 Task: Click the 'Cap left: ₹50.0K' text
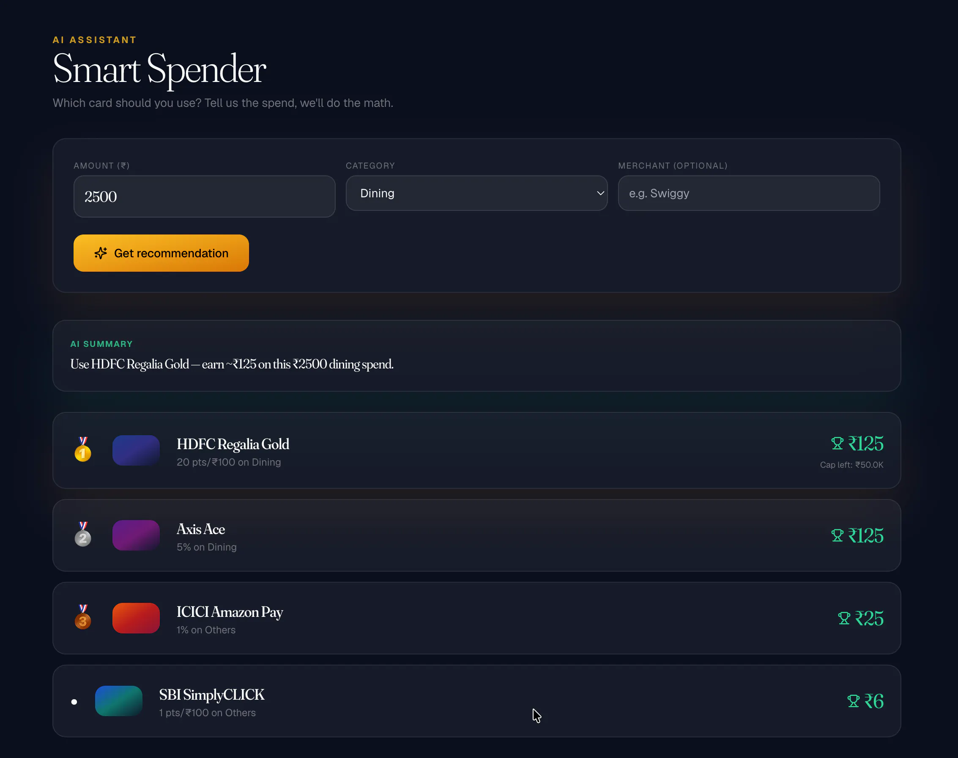pyautogui.click(x=851, y=465)
